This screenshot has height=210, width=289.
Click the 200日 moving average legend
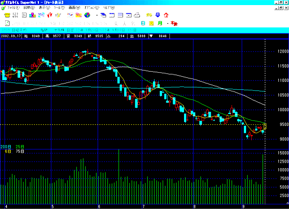click(x=6, y=147)
